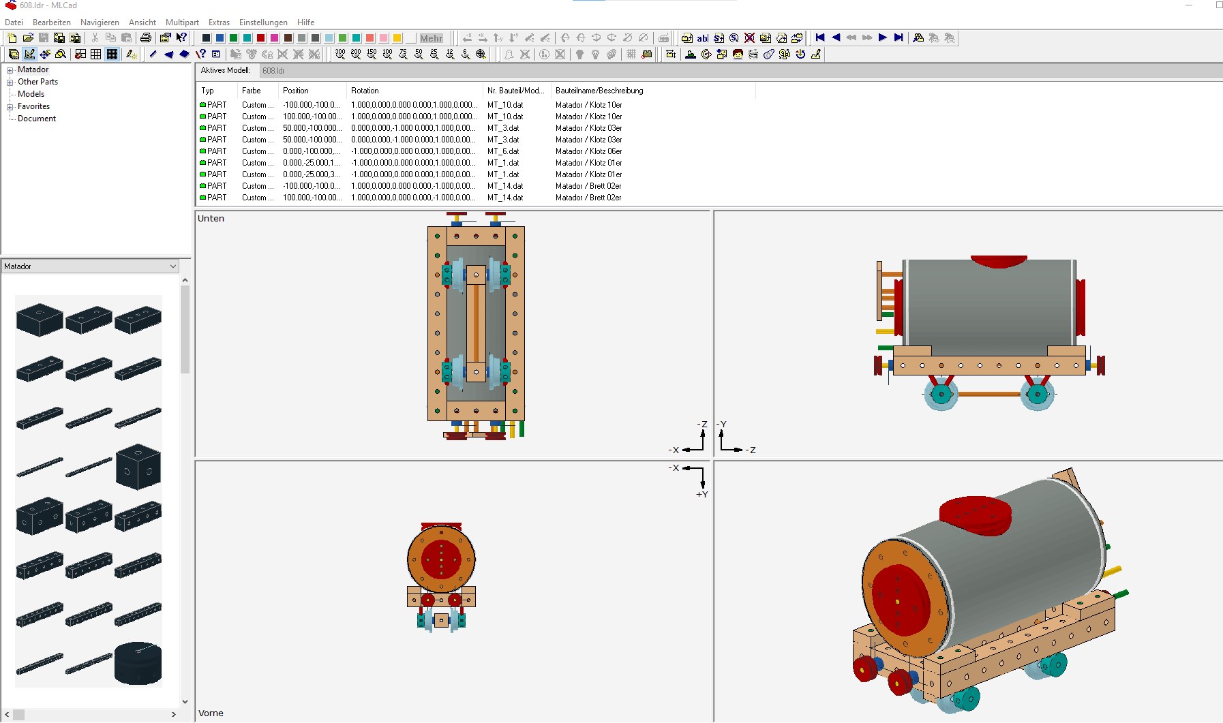The height and width of the screenshot is (723, 1223).
Task: Click the context help arrow with question mark icon
Action: 181,38
